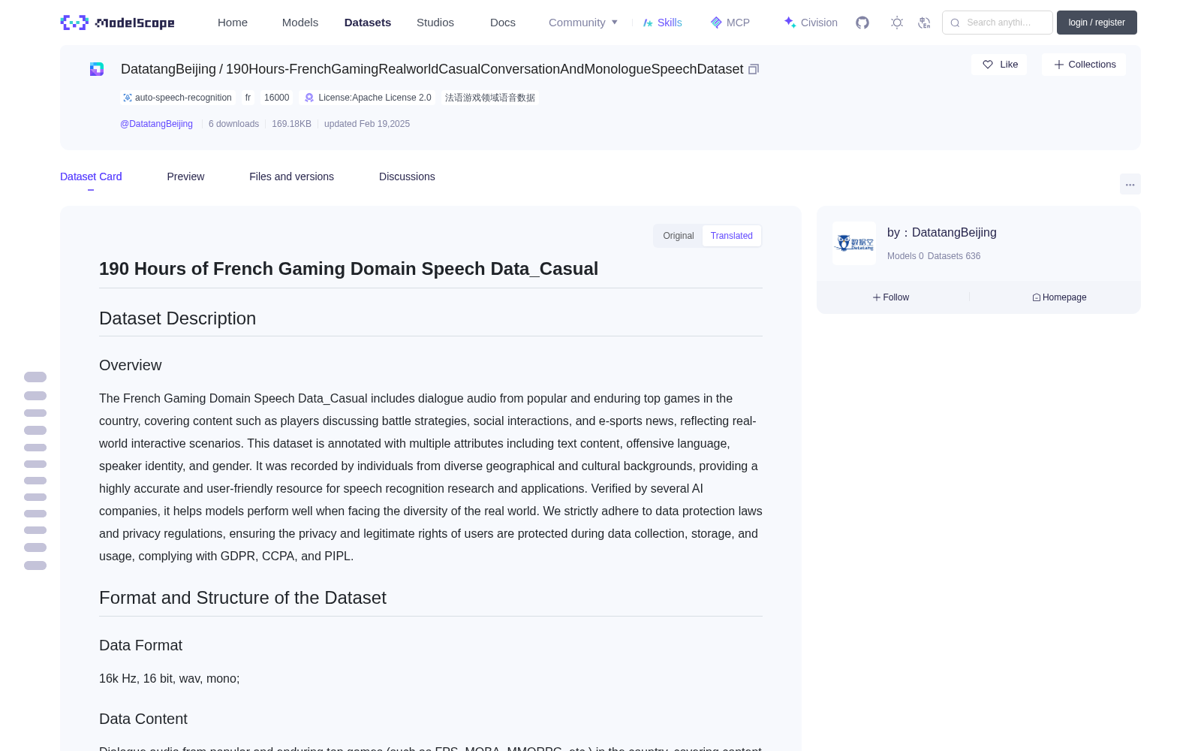Open the three-dots more options button
The height and width of the screenshot is (751, 1201).
point(1130,184)
